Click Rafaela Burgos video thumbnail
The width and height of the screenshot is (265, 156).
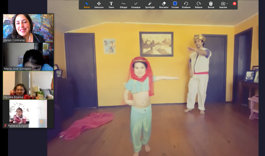(x=28, y=113)
